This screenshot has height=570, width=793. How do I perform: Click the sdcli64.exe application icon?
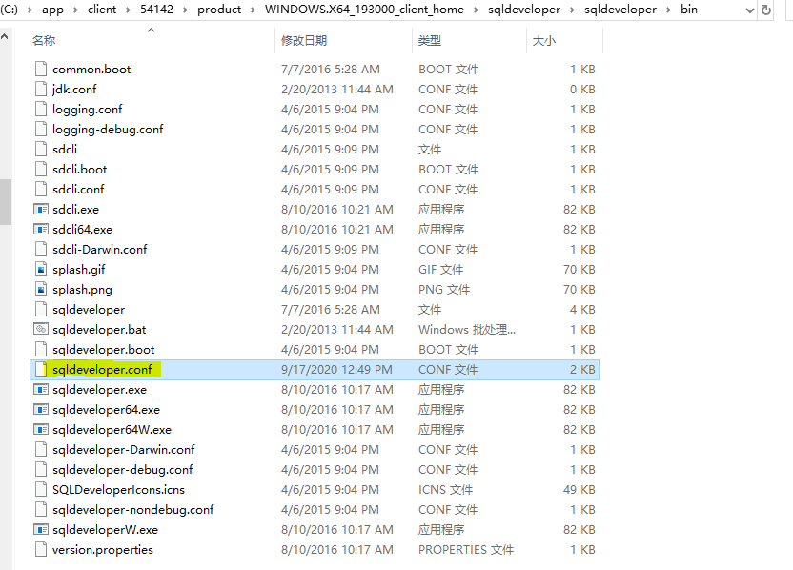pyautogui.click(x=41, y=229)
